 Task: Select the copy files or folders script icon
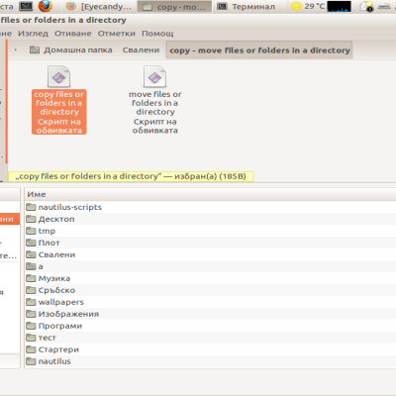(58, 76)
